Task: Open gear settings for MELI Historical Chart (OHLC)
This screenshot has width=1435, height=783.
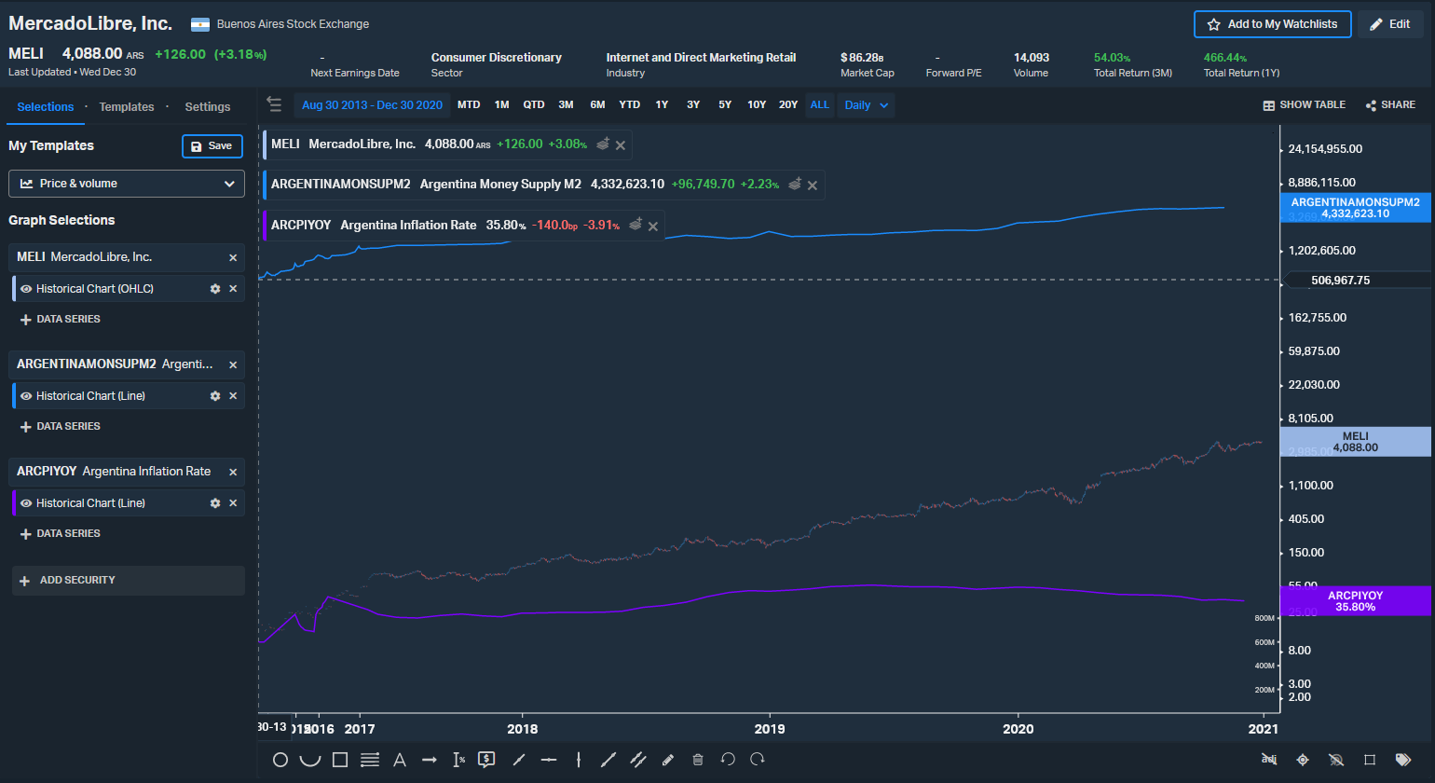Action: pos(215,289)
